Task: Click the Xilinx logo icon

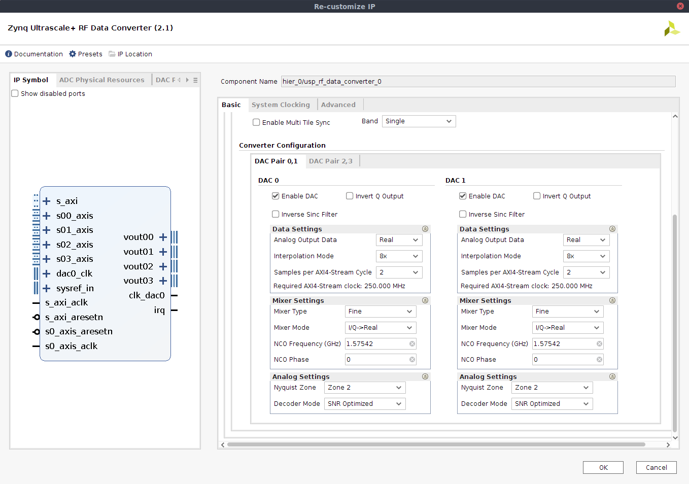Action: tap(672, 28)
